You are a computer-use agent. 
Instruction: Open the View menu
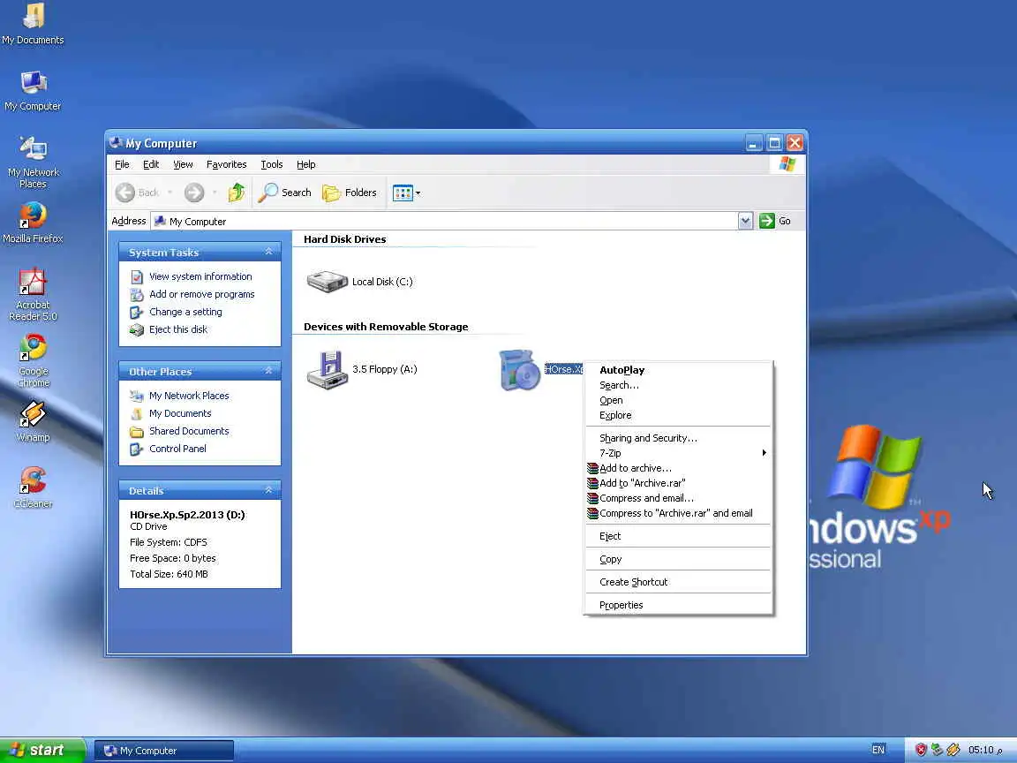click(x=183, y=165)
